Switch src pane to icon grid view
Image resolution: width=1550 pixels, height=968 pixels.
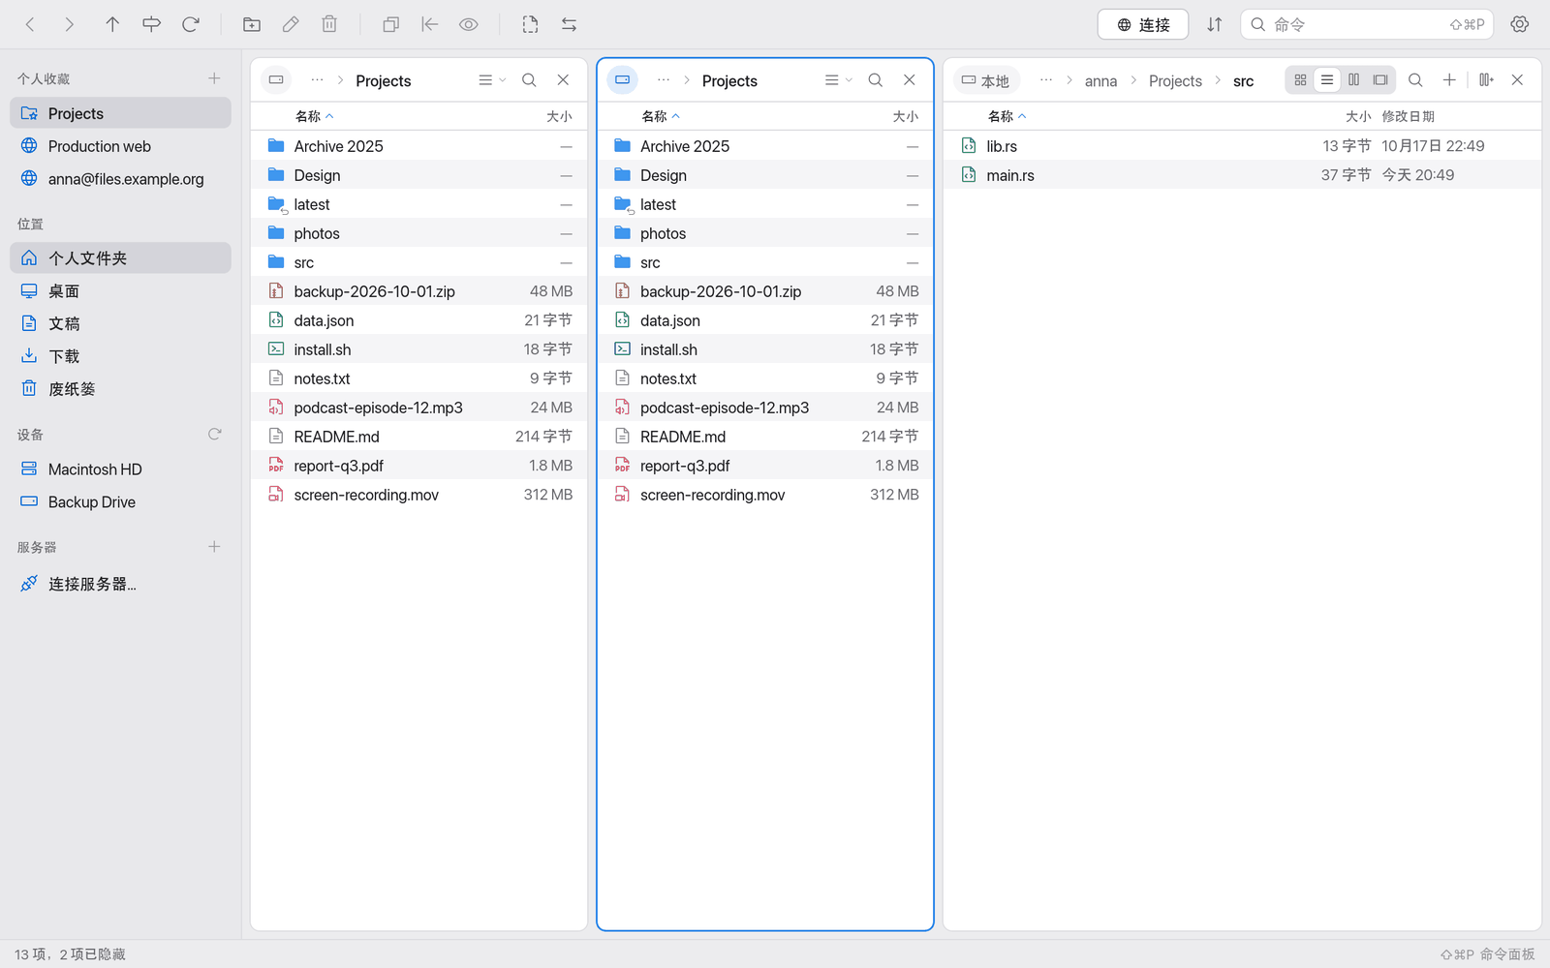[x=1301, y=80]
